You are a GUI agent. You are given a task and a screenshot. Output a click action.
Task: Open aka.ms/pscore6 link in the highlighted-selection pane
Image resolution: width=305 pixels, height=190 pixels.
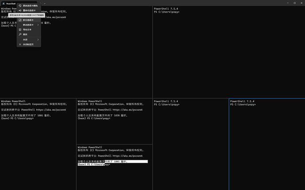(127, 156)
